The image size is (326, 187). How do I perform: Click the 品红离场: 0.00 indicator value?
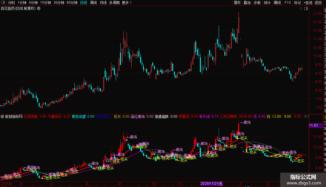142,117
